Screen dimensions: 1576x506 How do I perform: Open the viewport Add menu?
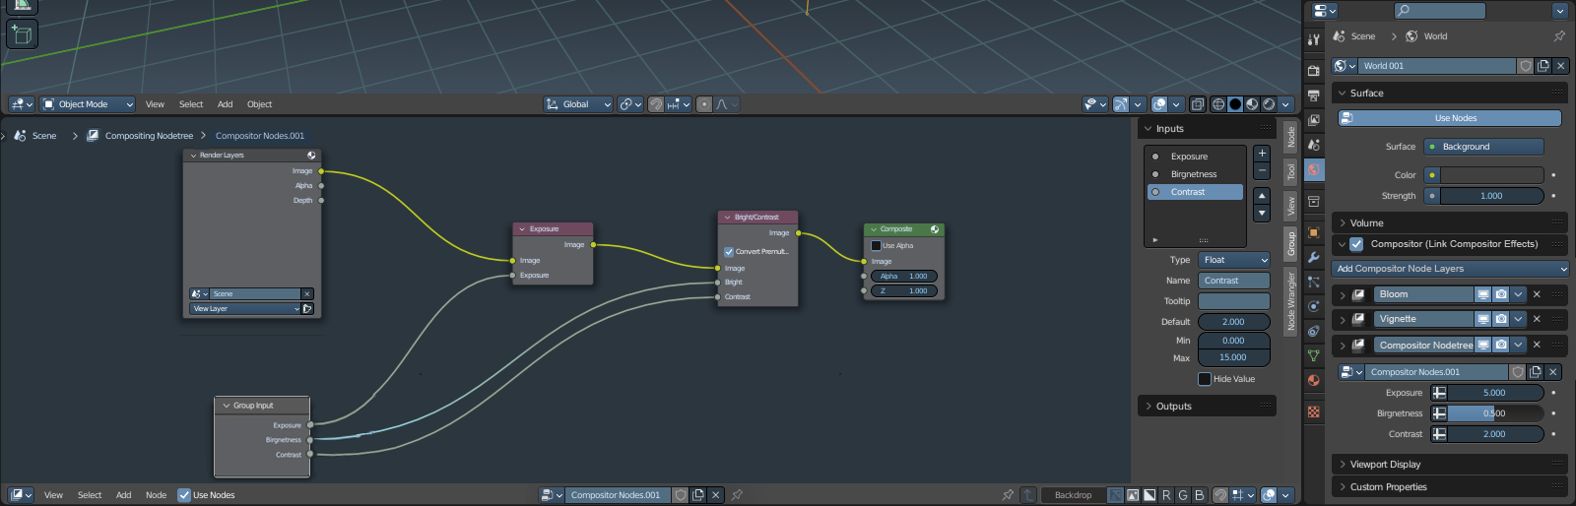click(x=225, y=104)
